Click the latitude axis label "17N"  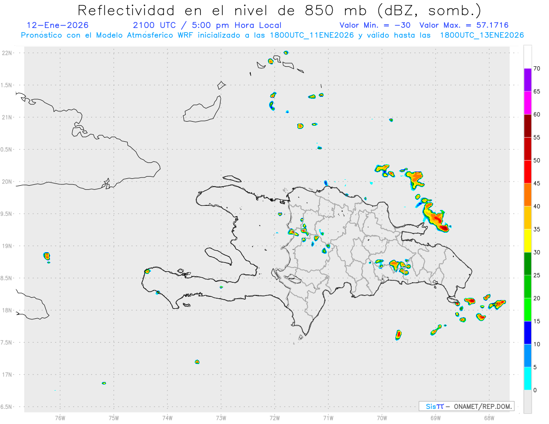coord(7,375)
